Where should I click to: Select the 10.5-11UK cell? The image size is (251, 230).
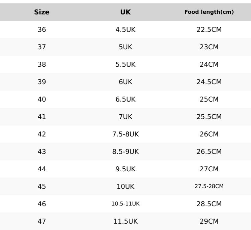125,204
